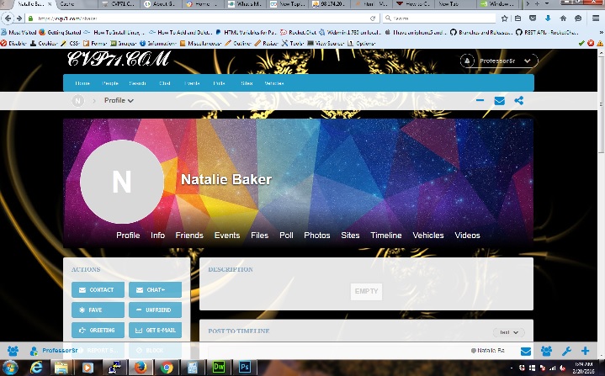Click the Contact button in the Actions panel
The width and height of the screenshot is (605, 376).
(98, 289)
